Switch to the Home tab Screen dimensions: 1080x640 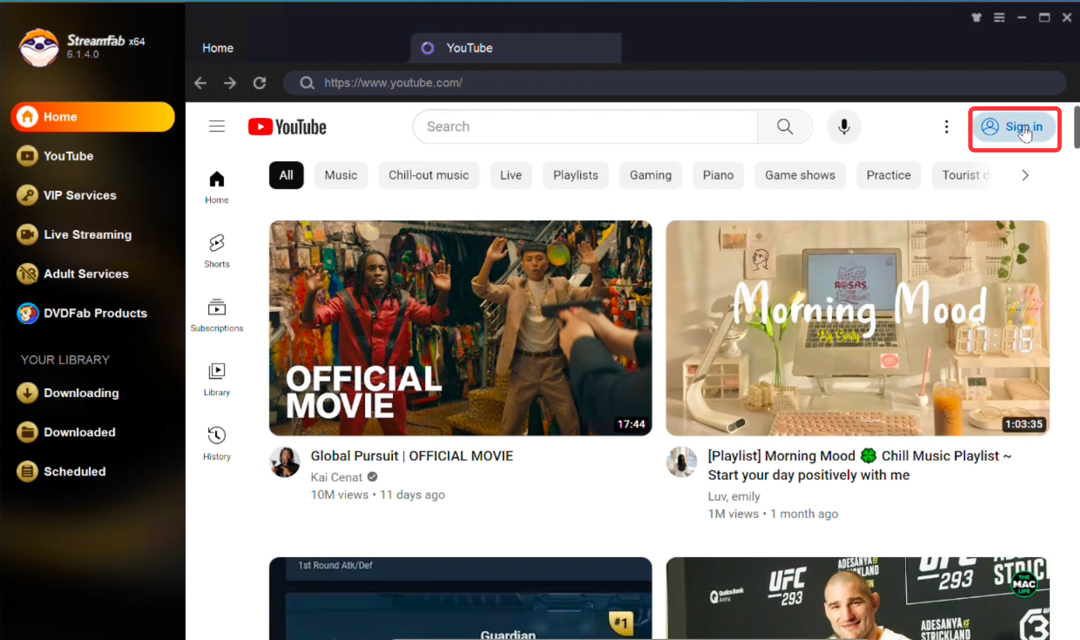[218, 48]
